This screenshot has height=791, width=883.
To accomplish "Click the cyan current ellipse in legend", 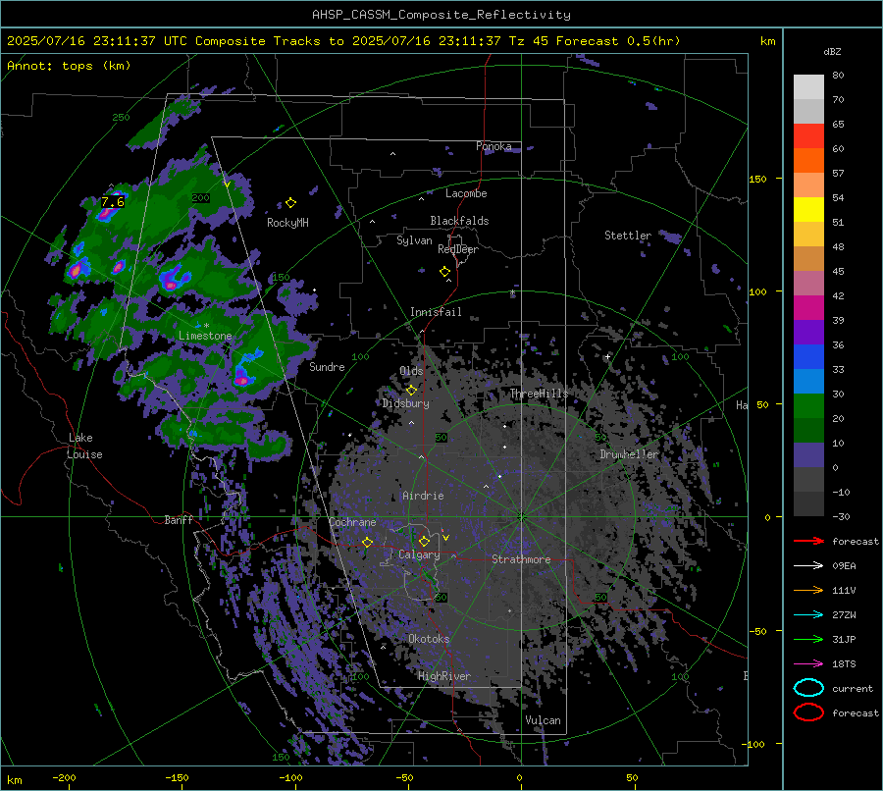I will pos(808,688).
